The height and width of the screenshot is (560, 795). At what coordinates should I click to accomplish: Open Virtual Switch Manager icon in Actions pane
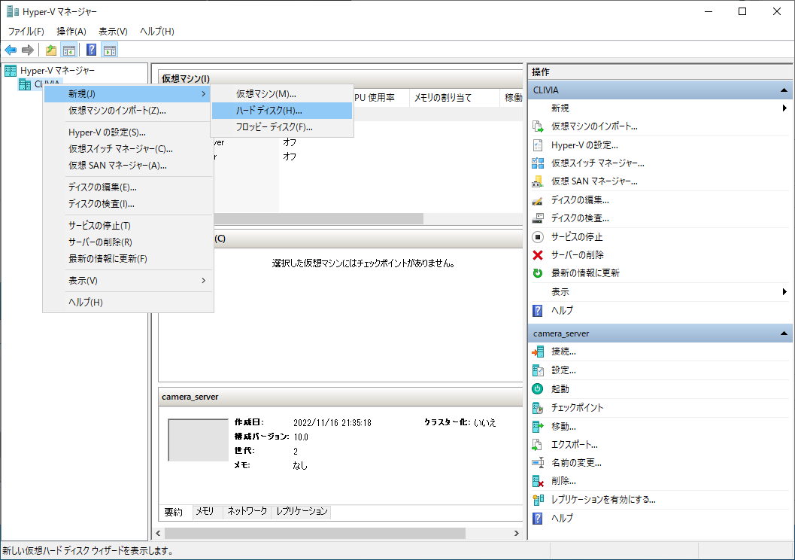coord(538,163)
